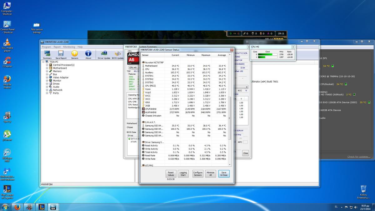Viewport: 375px width, 211px height.
Task: Select the Mozilla Firefox desktop icon
Action: click(7, 82)
